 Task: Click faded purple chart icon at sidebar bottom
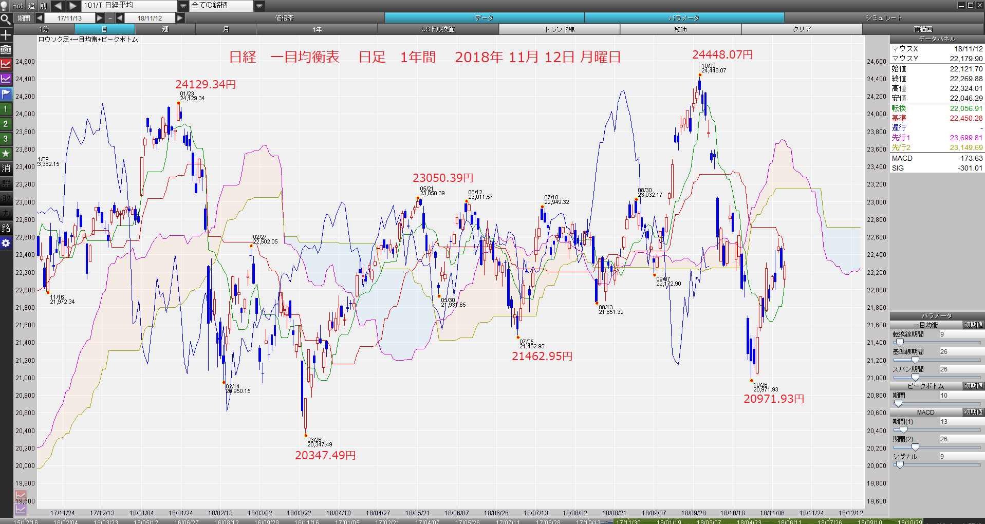21,509
